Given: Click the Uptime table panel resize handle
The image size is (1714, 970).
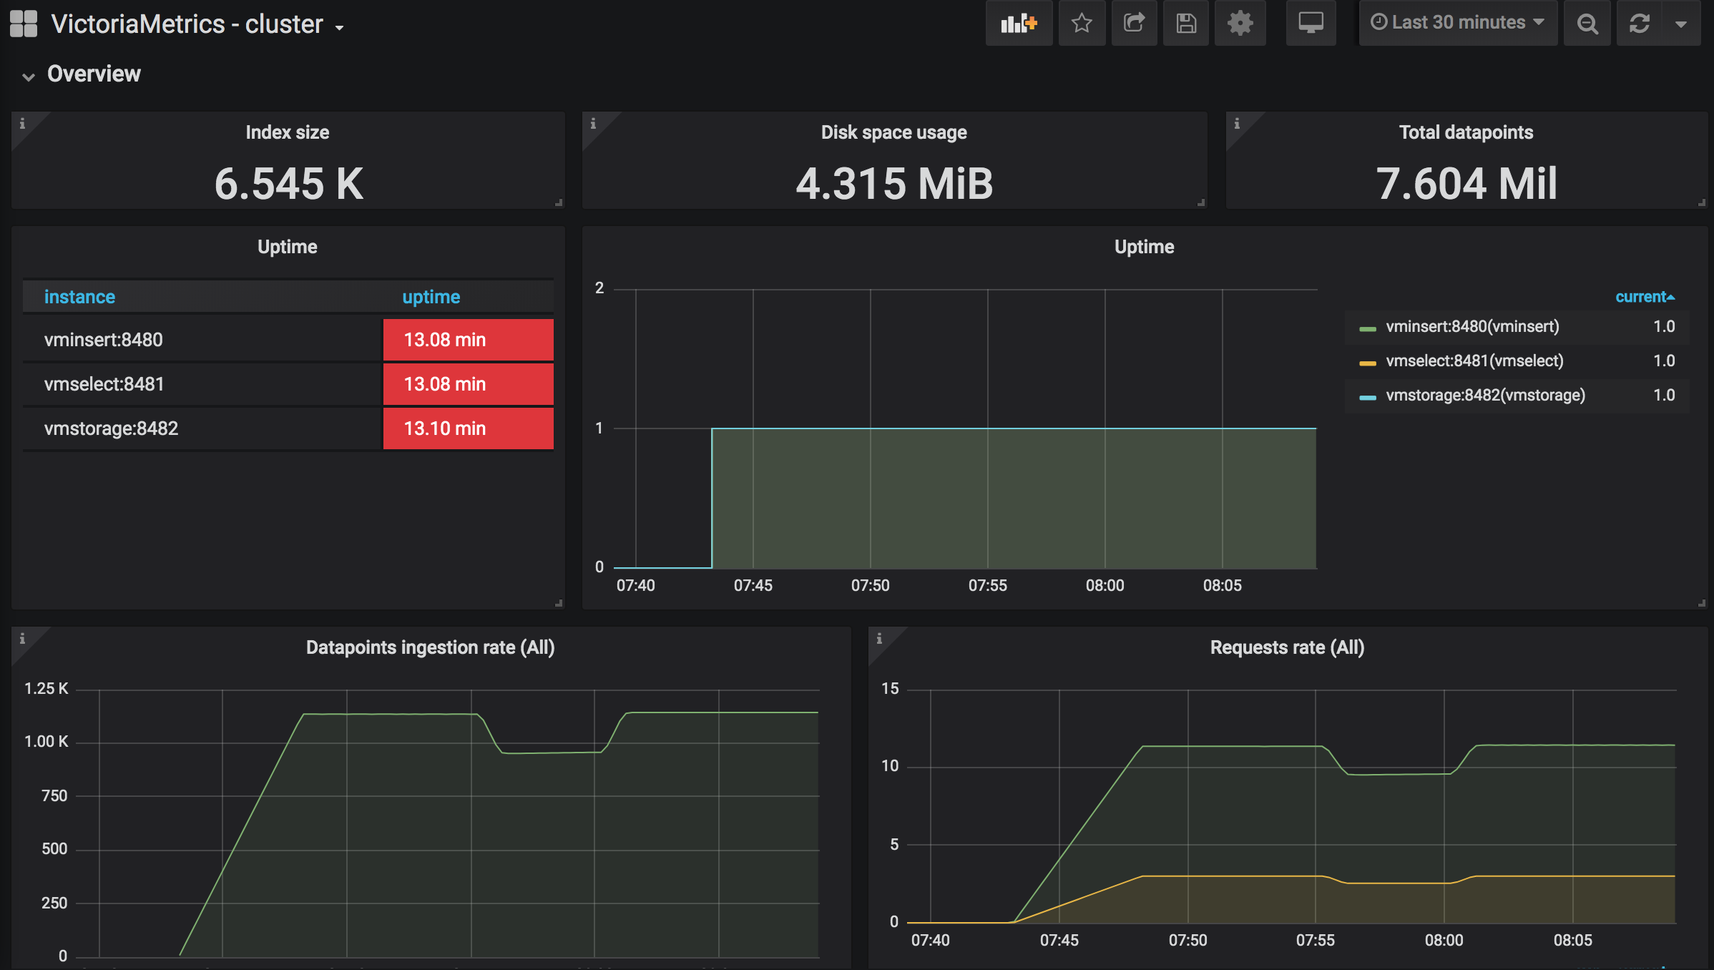Looking at the screenshot, I should 559,604.
